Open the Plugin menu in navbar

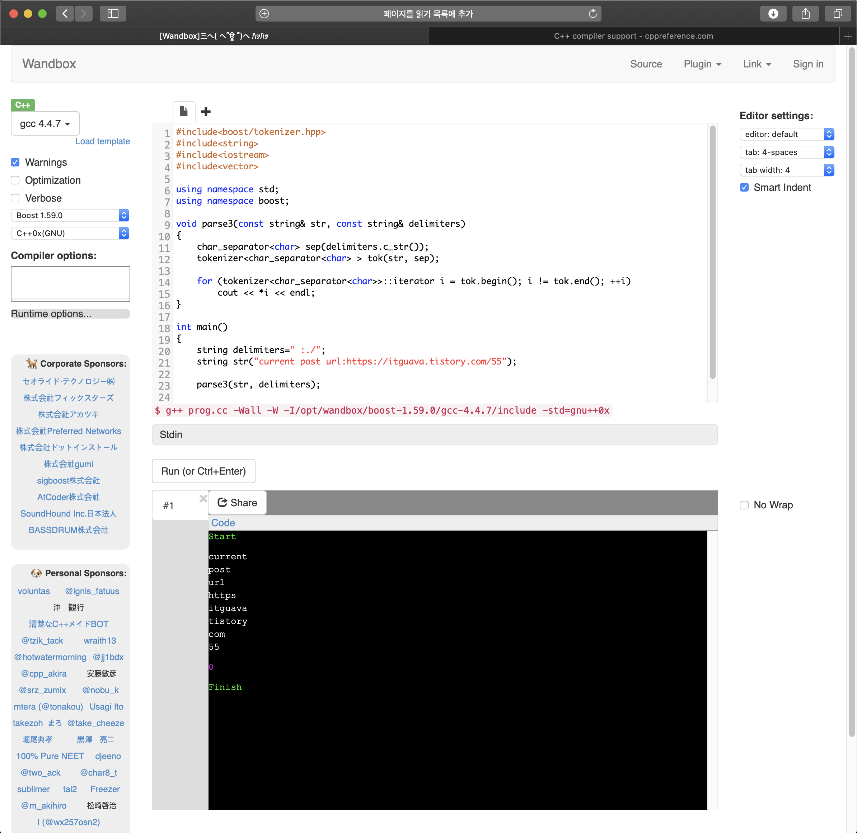coord(702,64)
